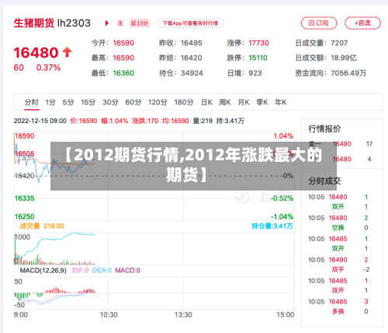Click the contract code 'lh2303'

(x=74, y=23)
